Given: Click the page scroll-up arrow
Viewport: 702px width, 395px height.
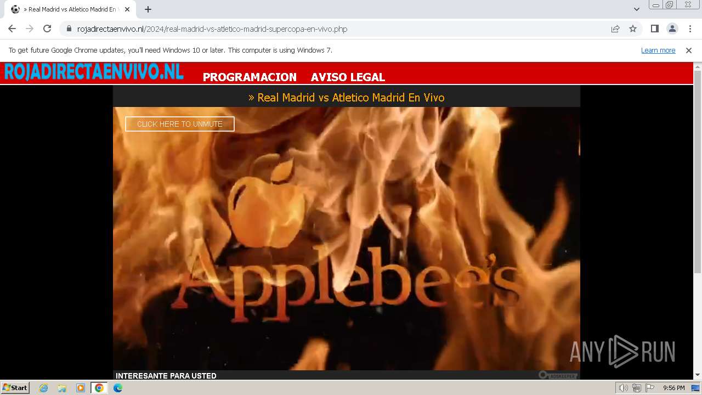Looking at the screenshot, I should coord(698,67).
